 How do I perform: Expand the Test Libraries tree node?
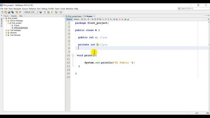(x=6, y=35)
